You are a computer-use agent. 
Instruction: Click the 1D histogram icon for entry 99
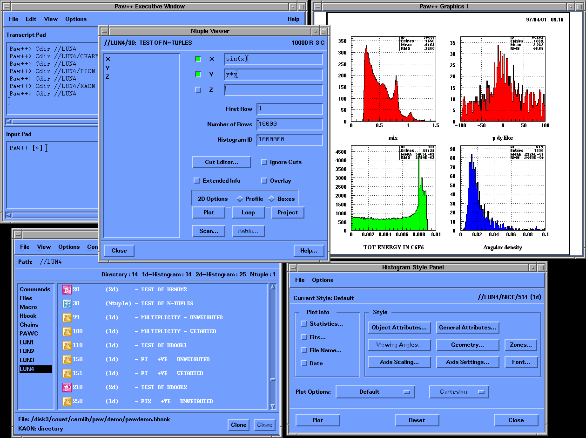[67, 317]
